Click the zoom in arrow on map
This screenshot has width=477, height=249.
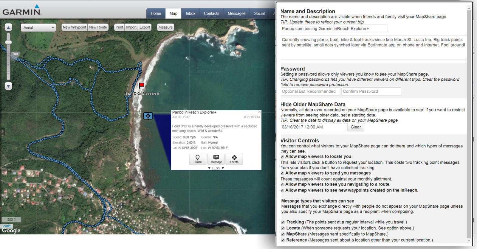pos(8,27)
